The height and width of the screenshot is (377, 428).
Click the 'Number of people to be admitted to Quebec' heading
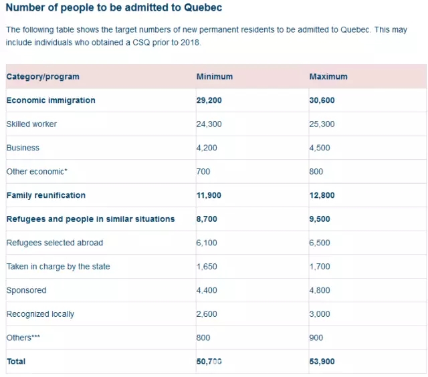[114, 8]
